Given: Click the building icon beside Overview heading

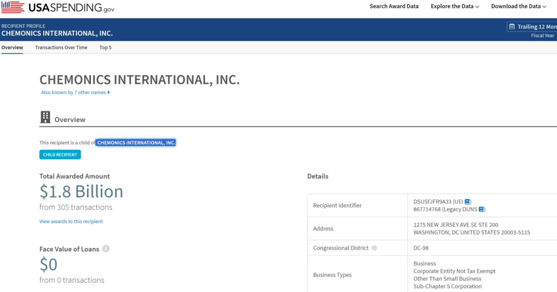Looking at the screenshot, I should coord(46,117).
